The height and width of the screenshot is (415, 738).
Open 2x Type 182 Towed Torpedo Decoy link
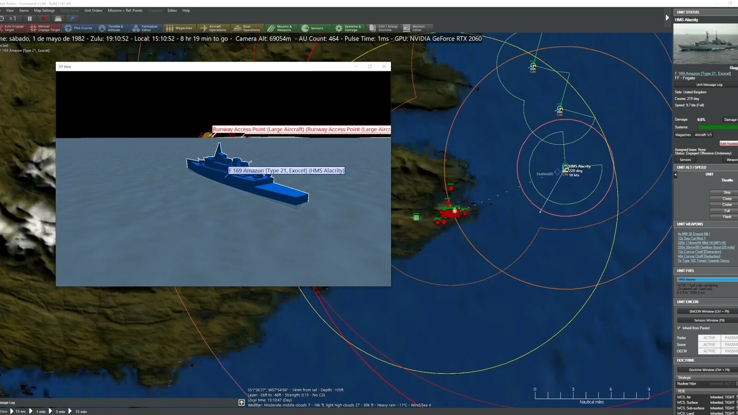(703, 261)
